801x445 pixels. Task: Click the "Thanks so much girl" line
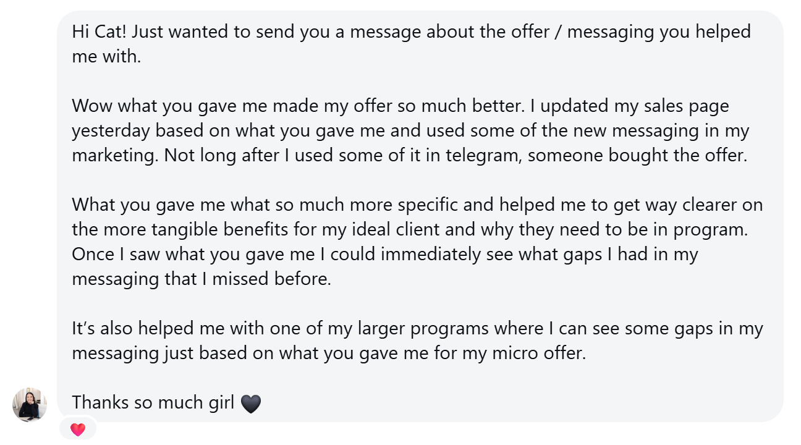tap(153, 403)
